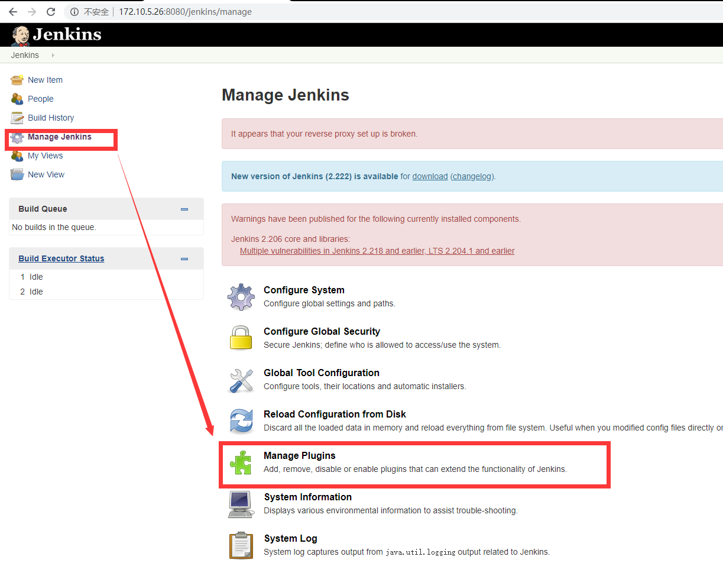723x563 pixels.
Task: Reload the page with browser refresh
Action: tap(51, 12)
